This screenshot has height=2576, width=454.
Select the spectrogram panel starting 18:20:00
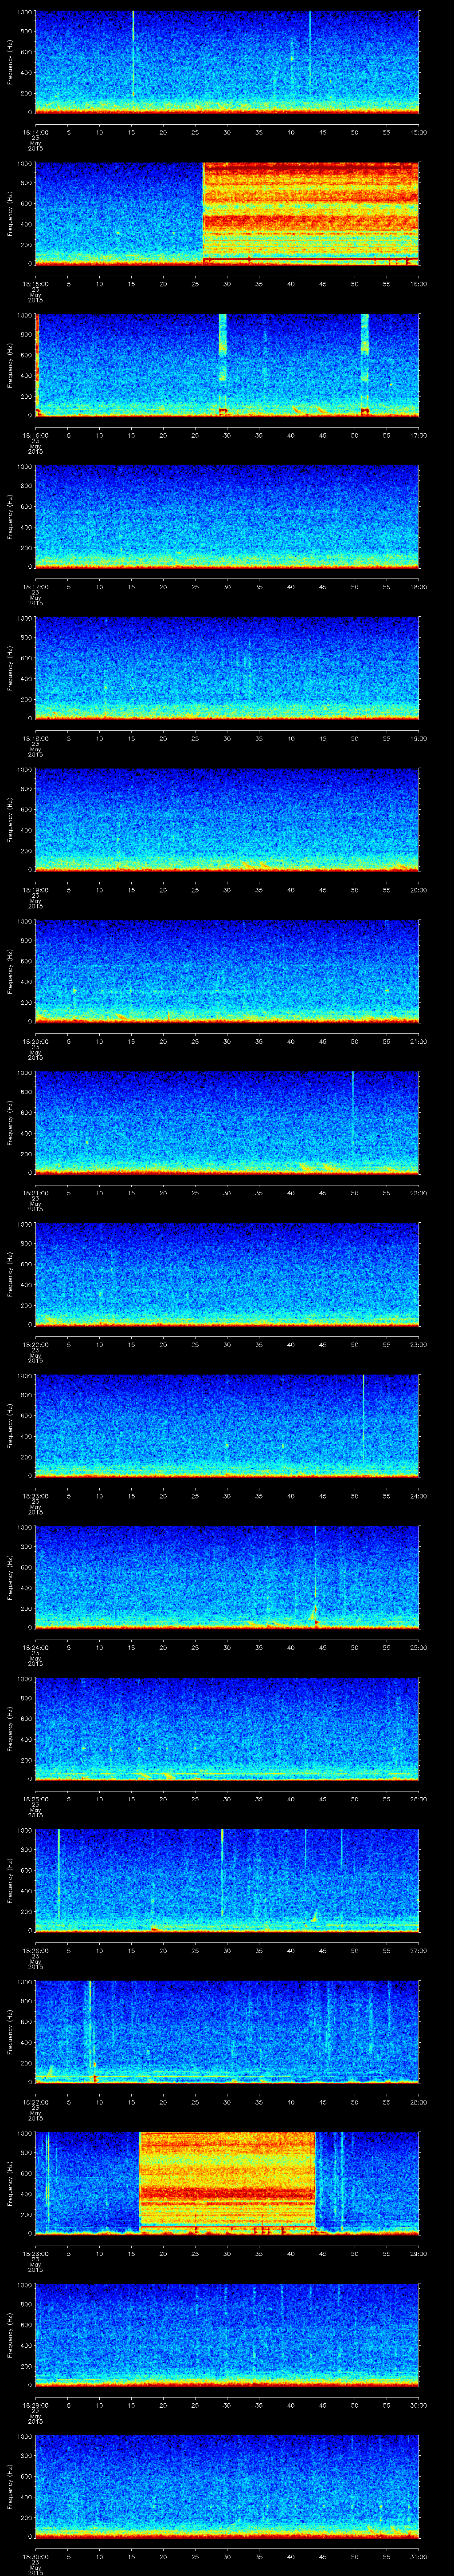(227, 971)
